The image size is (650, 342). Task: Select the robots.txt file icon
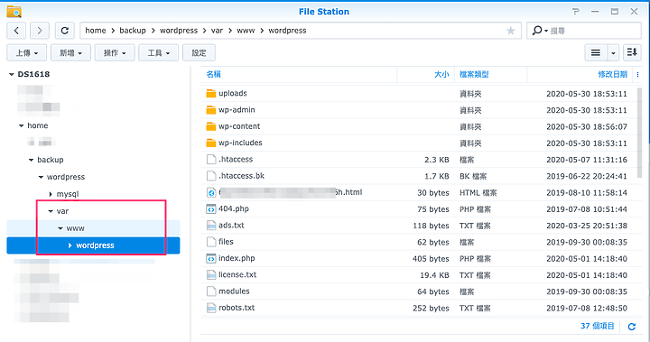pos(211,308)
